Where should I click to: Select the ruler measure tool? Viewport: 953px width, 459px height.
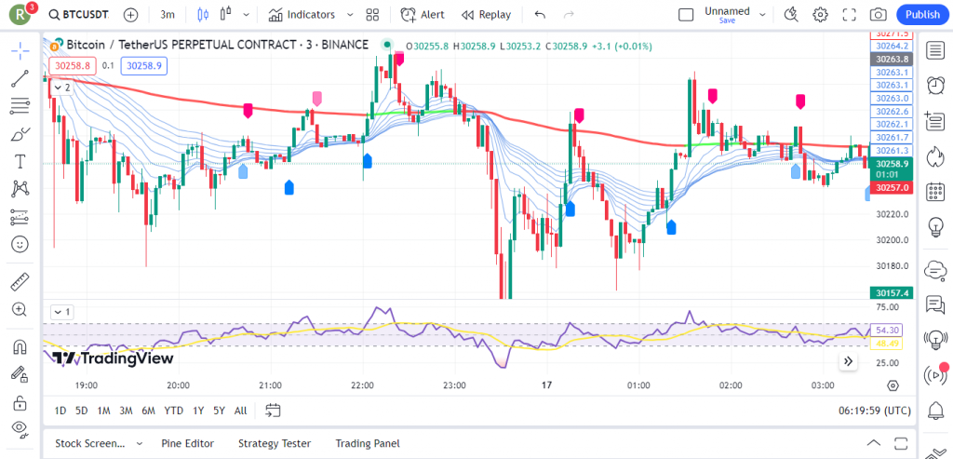(20, 281)
